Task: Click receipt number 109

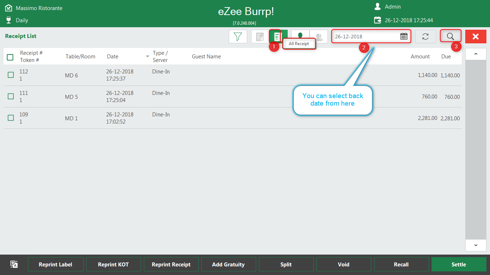Action: point(24,115)
